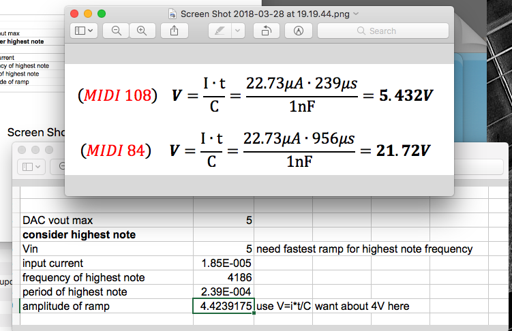Select the cell containing 4.4239175

pos(224,306)
